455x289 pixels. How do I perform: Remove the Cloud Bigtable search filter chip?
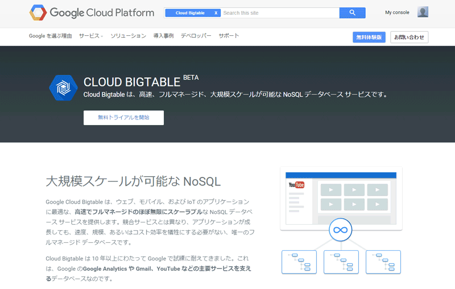click(x=216, y=13)
